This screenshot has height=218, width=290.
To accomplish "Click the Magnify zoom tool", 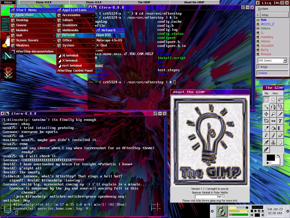I will 273,114.
